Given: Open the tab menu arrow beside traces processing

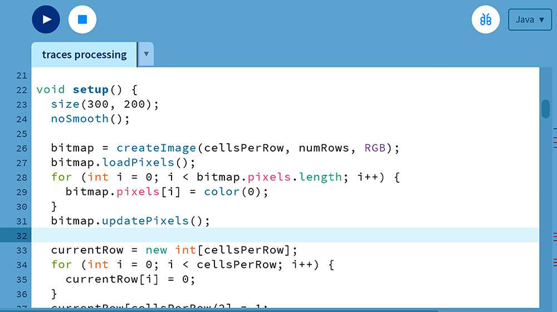Looking at the screenshot, I should [146, 55].
